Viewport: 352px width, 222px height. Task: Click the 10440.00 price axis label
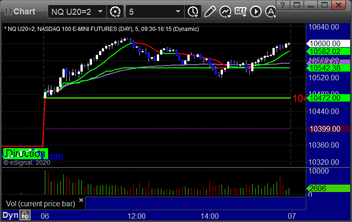coord(324,111)
